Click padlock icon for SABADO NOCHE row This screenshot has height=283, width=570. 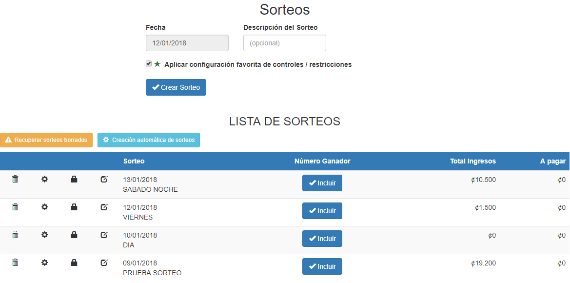coord(74,179)
